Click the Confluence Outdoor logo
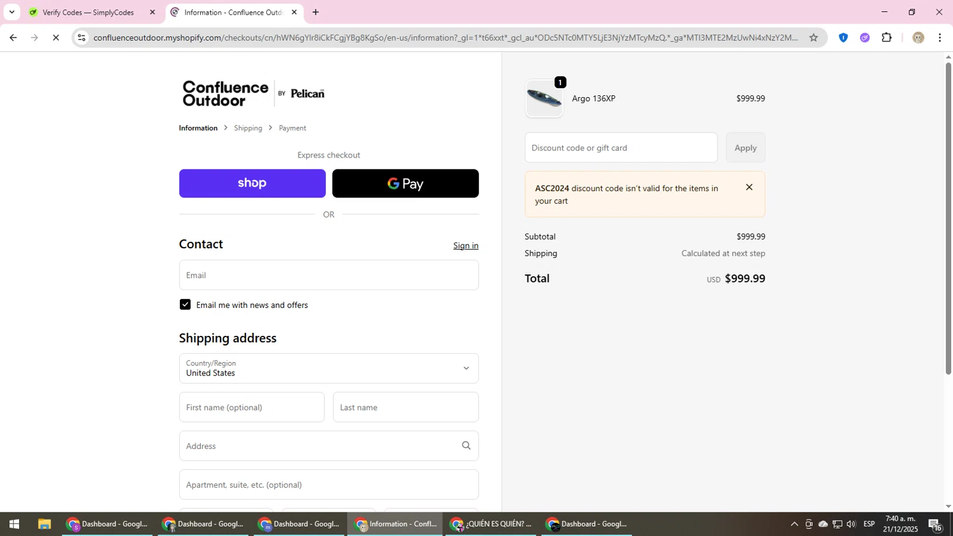 [x=253, y=93]
